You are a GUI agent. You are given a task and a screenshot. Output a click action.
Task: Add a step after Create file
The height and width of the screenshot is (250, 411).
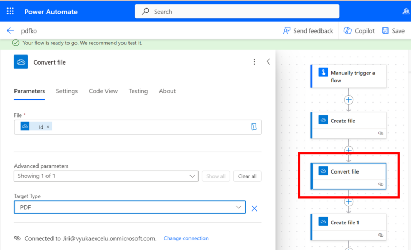pos(348,150)
